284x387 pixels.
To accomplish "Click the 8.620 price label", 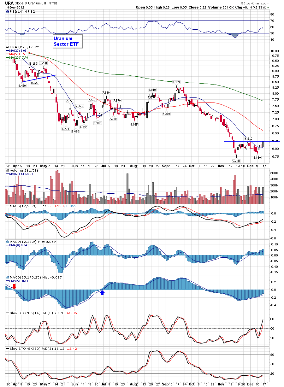I will coord(34,83).
